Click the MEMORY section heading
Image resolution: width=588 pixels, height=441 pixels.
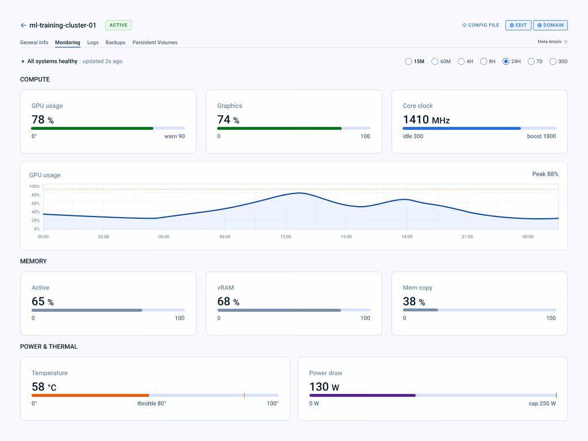pyautogui.click(x=33, y=261)
